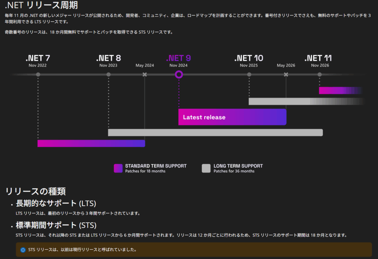Click the 'Nov 2023' date label
Viewport: 378px width, 259px height.
(x=108, y=65)
